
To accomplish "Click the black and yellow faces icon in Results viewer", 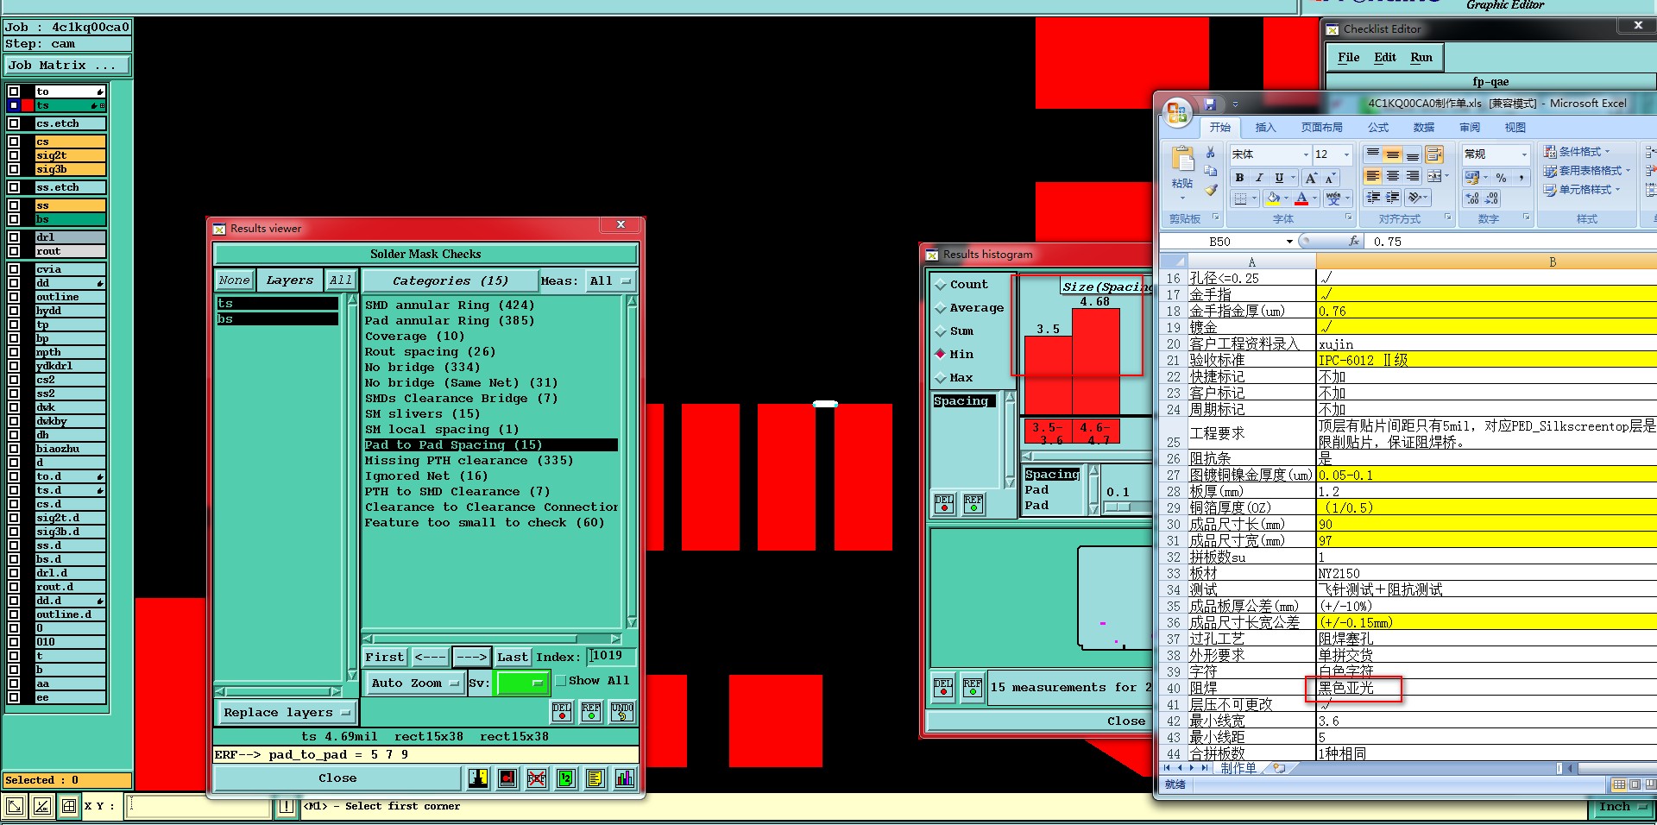I will [478, 778].
